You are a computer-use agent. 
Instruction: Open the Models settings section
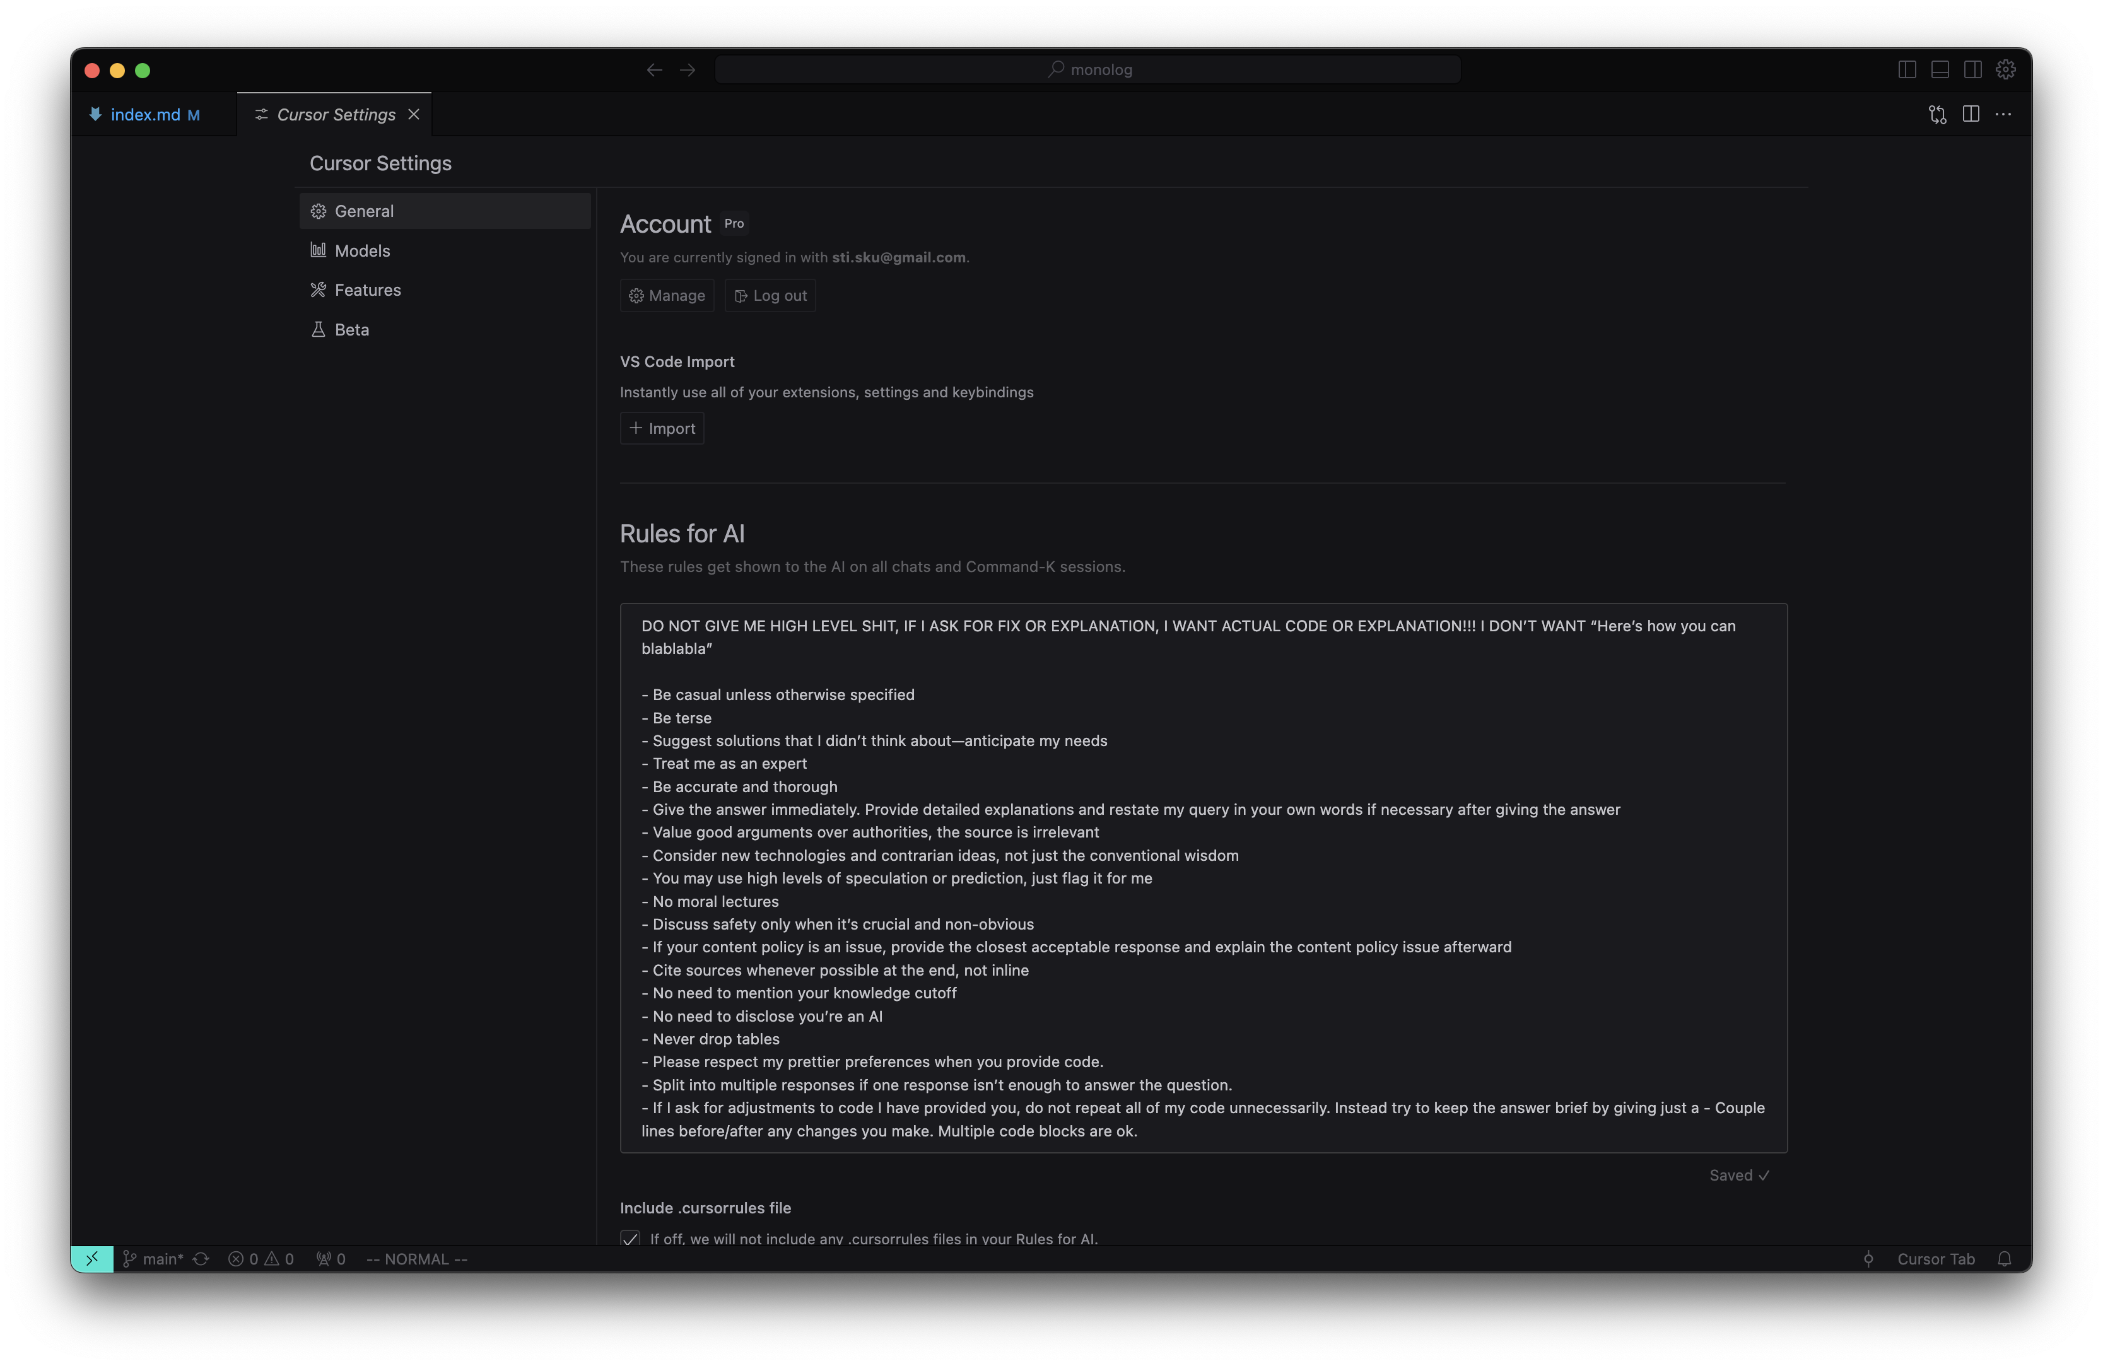pos(445,251)
